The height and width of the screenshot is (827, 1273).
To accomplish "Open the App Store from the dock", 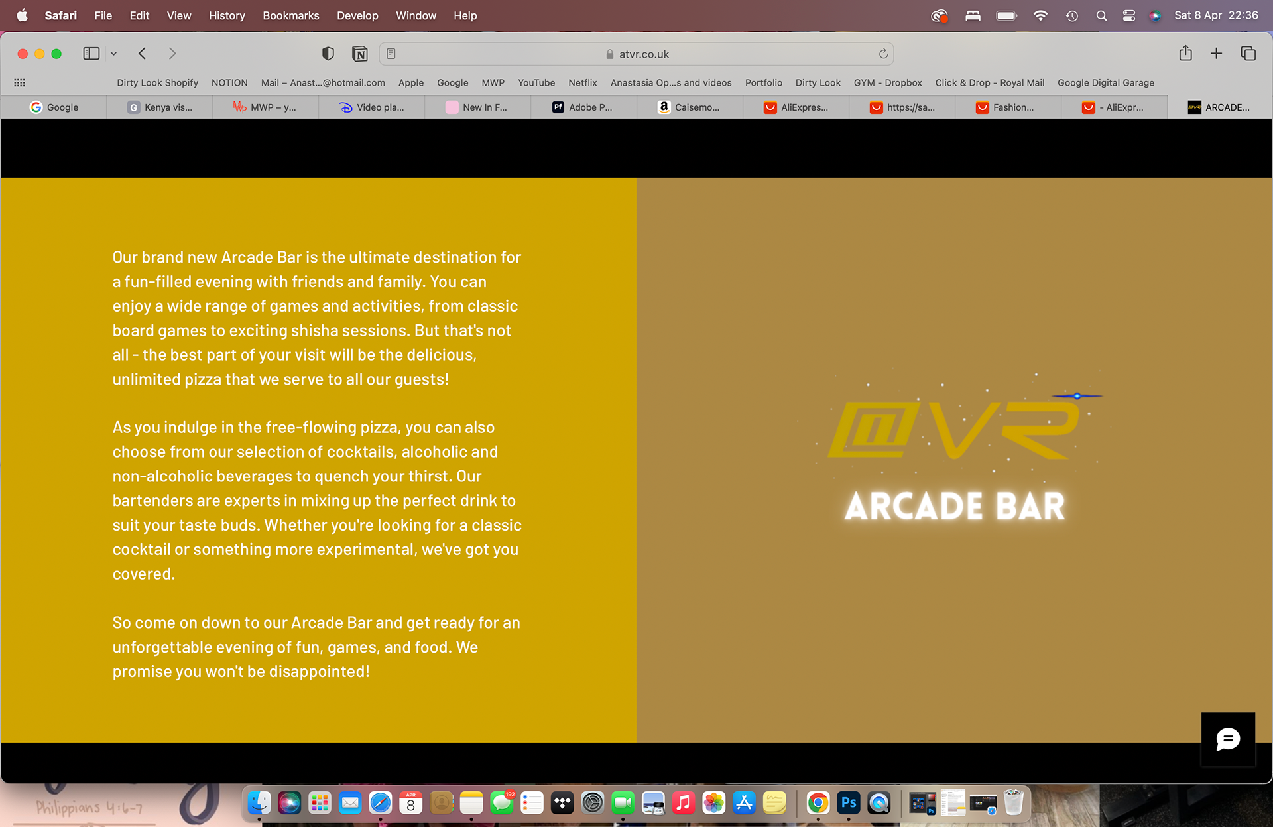I will coord(744,803).
